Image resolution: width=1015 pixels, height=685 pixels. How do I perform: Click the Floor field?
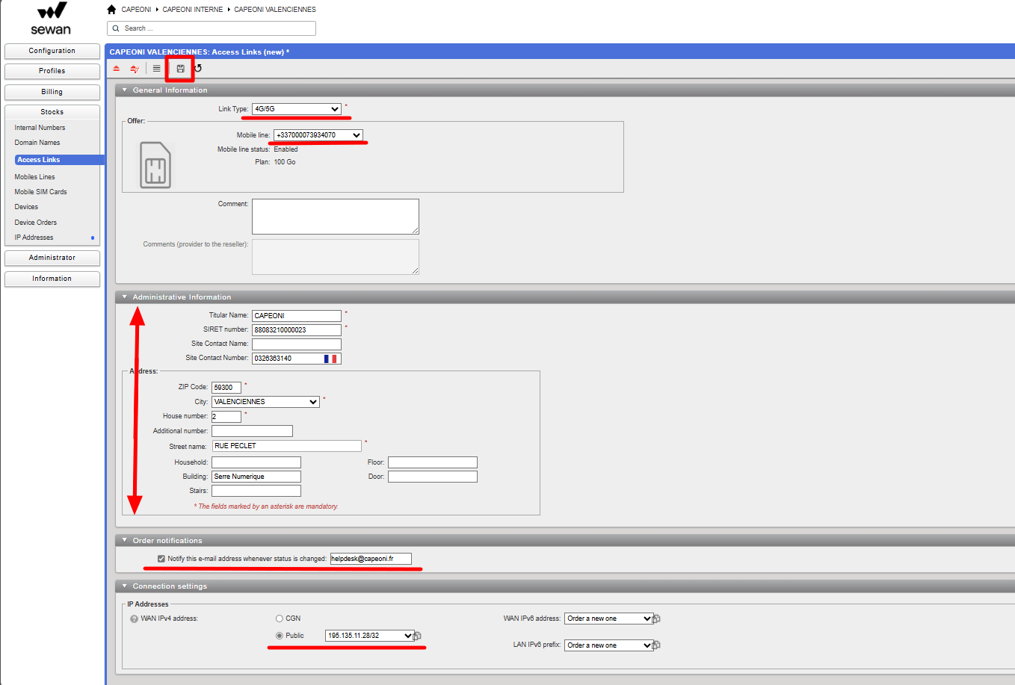[x=433, y=462]
